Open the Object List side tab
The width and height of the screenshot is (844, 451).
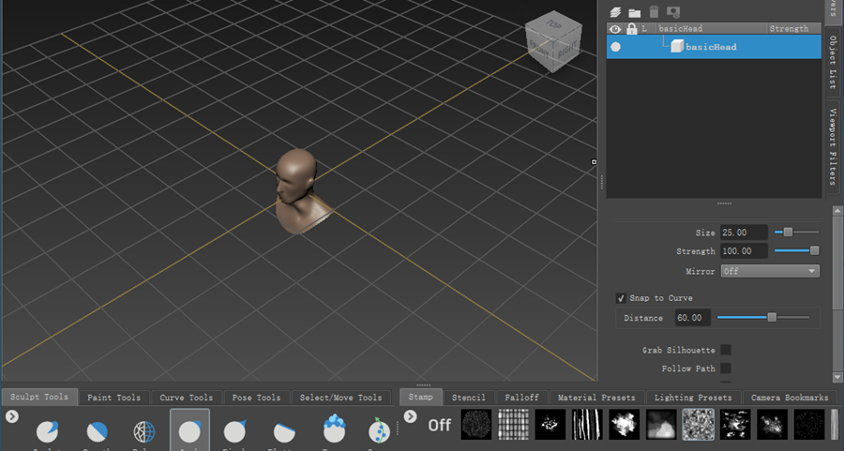coord(833,63)
